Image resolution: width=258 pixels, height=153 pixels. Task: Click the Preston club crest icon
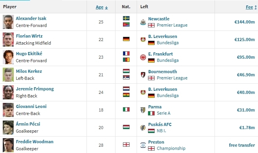pos(143,145)
